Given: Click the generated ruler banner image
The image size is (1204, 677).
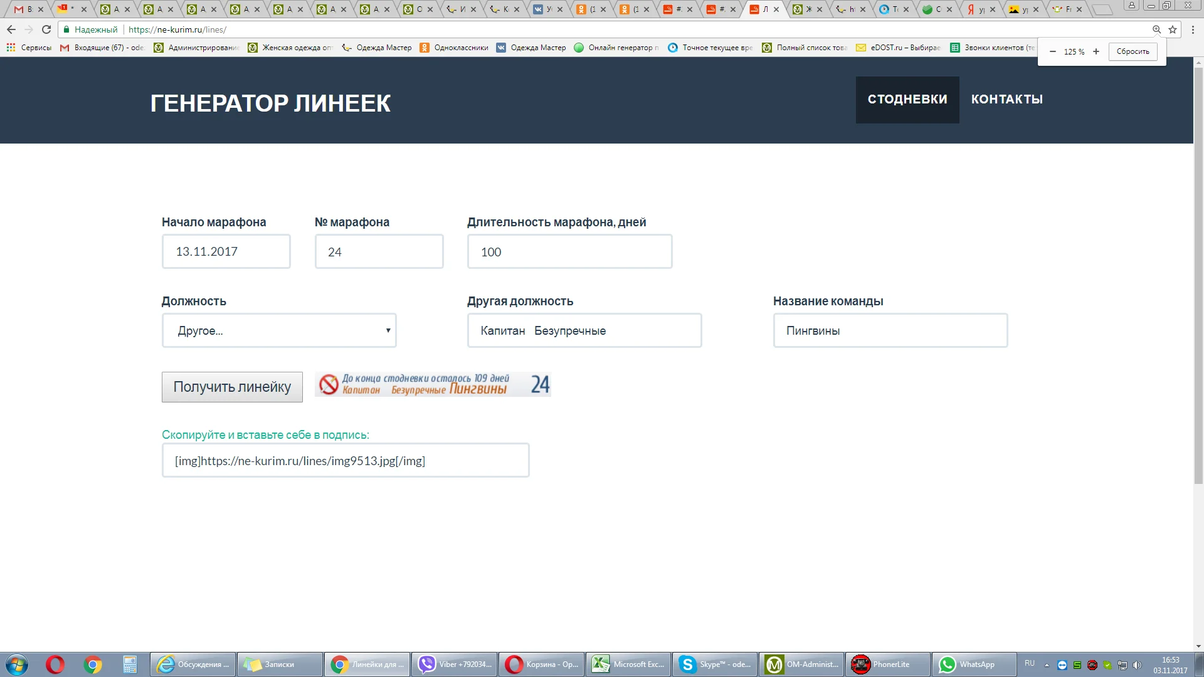Looking at the screenshot, I should [433, 384].
